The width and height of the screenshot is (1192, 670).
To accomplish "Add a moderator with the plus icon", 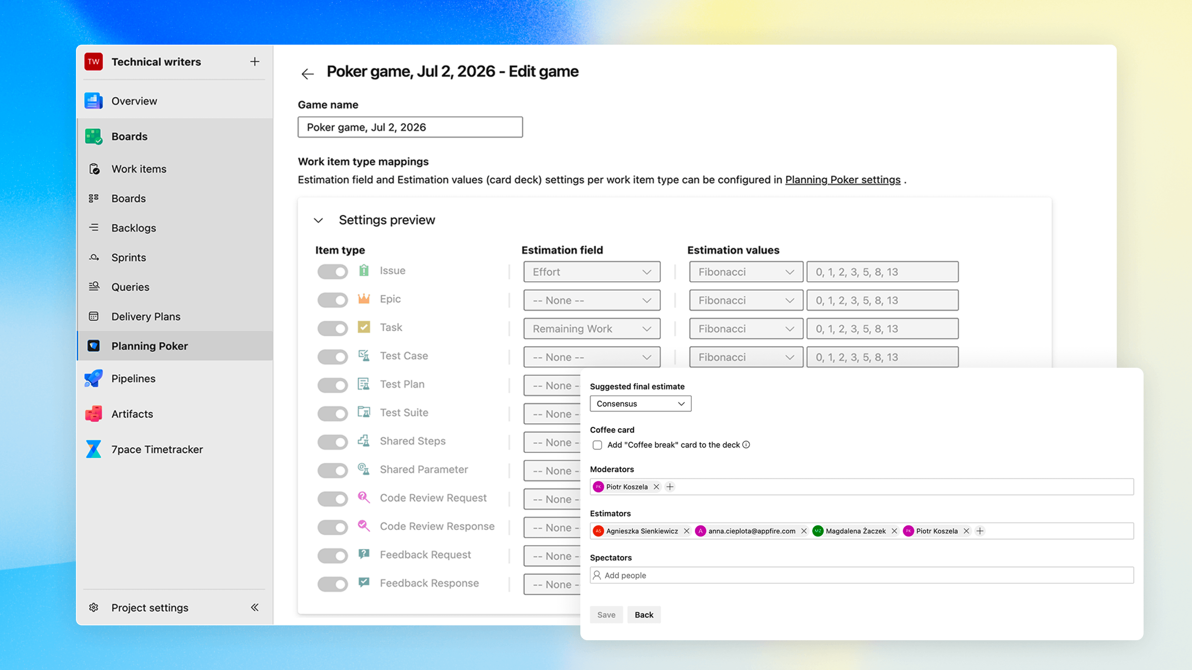I will 670,486.
